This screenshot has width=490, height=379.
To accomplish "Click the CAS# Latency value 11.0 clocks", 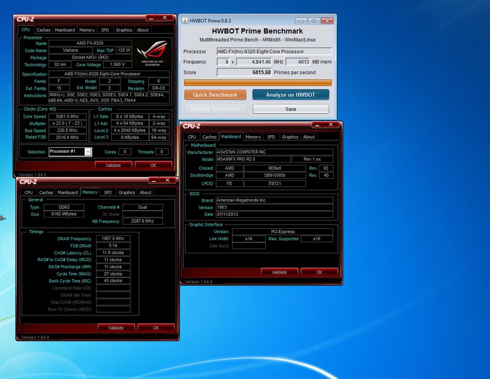I will click(x=113, y=253).
